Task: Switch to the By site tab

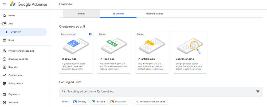Action: coord(81,14)
